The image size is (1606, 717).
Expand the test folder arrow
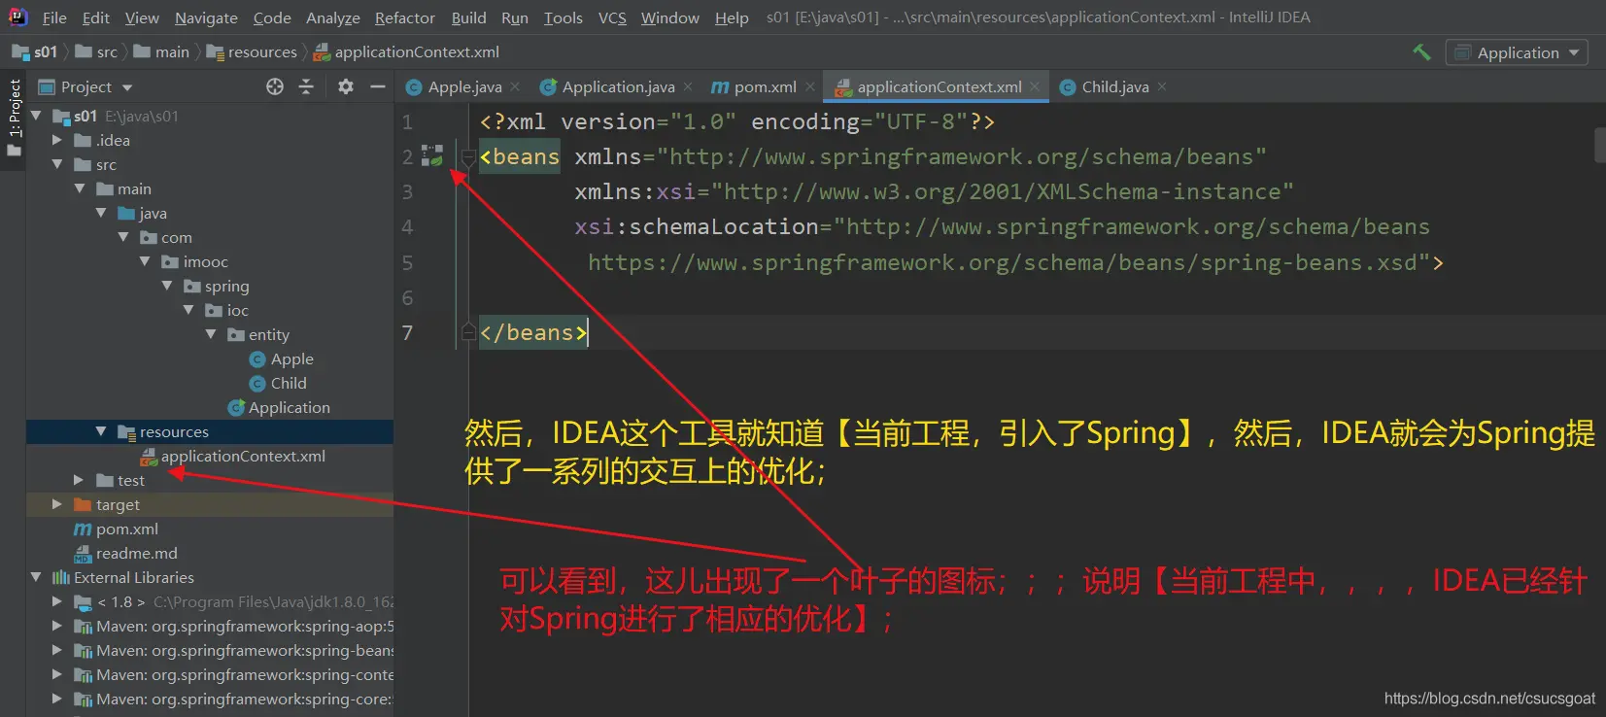point(79,480)
